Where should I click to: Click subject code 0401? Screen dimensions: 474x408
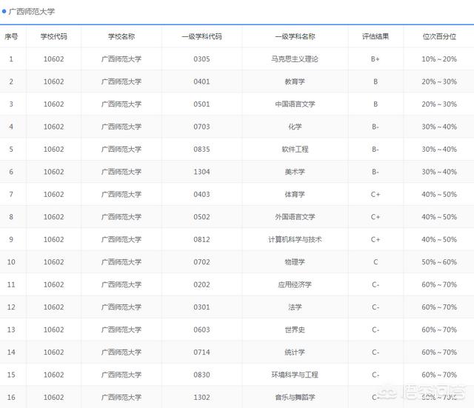(201, 81)
